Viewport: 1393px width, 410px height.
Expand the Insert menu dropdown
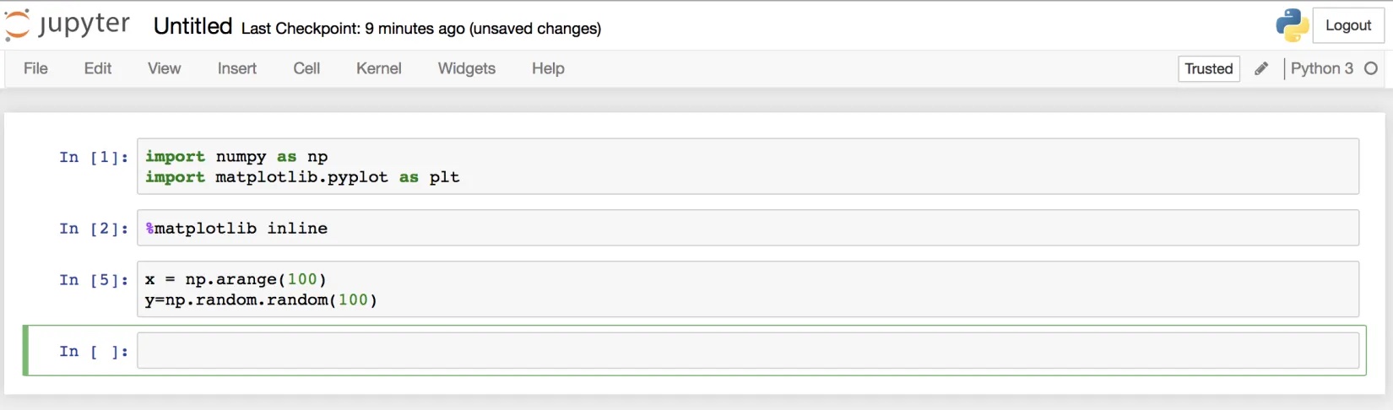[x=237, y=68]
